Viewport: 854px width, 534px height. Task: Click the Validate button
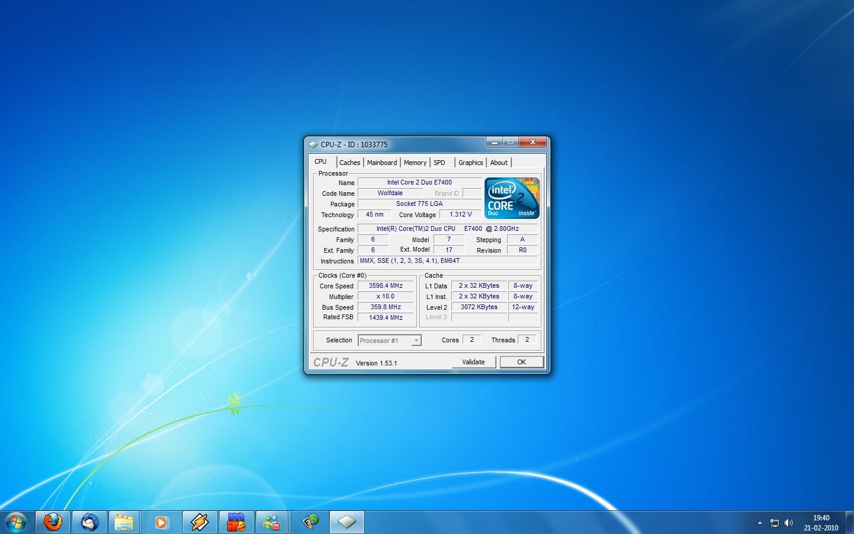(x=474, y=362)
